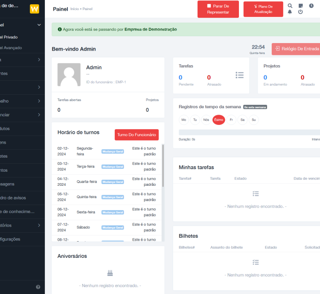Expand the Relatórios sidebar menu arrow
320x294 pixels.
click(x=39, y=225)
